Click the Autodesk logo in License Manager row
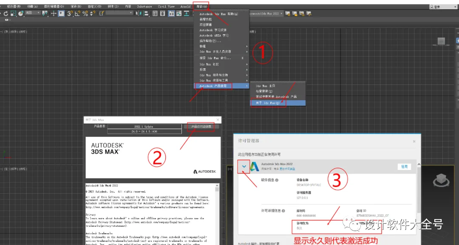 click(x=255, y=166)
